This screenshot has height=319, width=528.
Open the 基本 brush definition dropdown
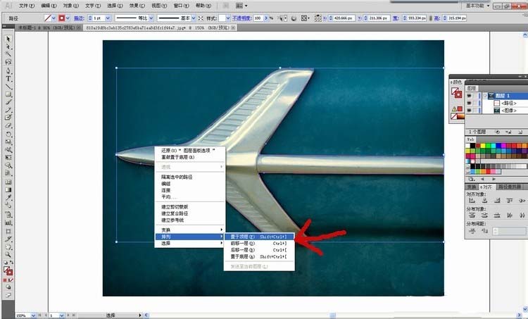pos(194,18)
